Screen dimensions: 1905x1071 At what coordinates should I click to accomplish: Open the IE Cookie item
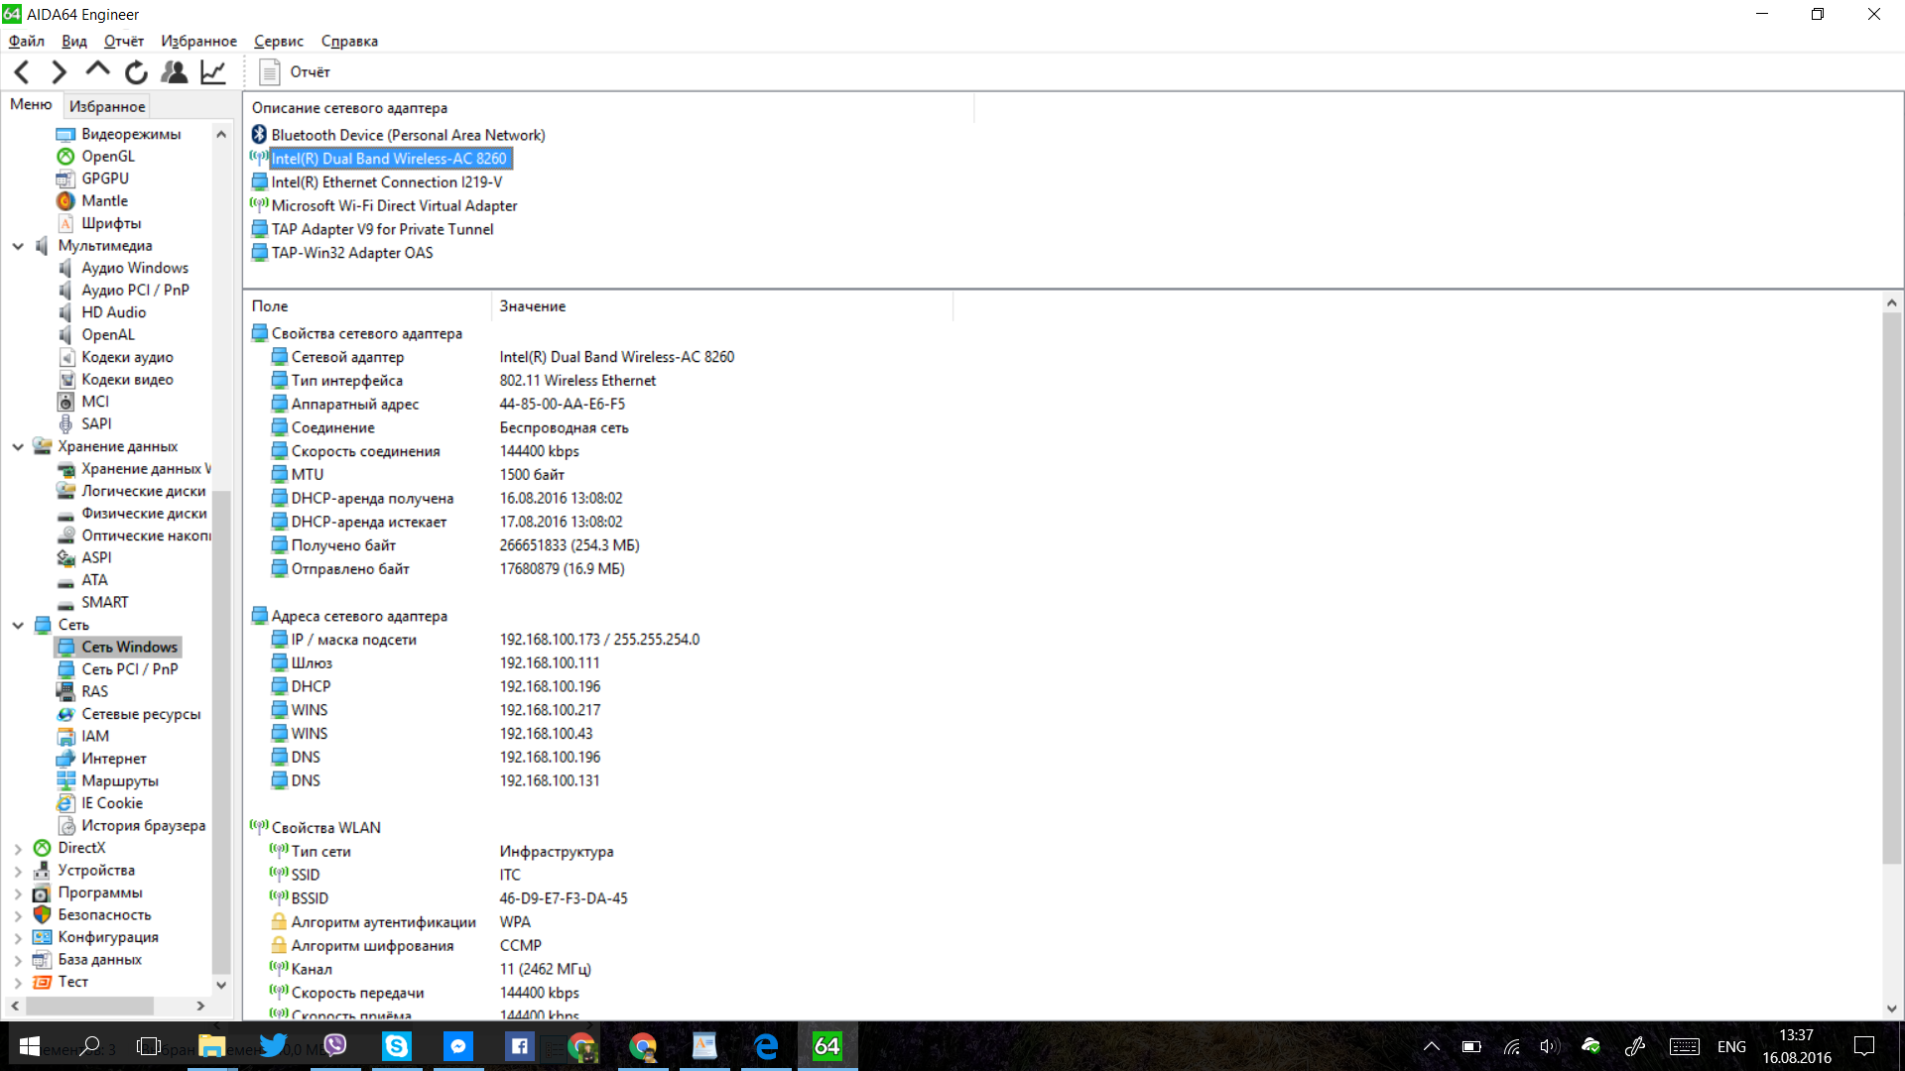[x=111, y=803]
